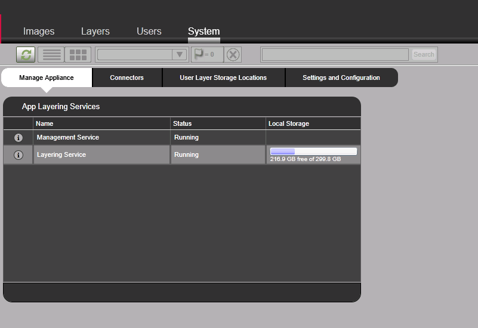The width and height of the screenshot is (478, 328).
Task: Open the Images tab
Action: click(x=39, y=32)
